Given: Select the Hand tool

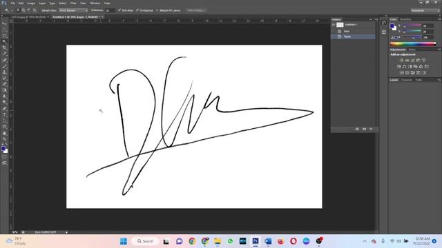Looking at the screenshot, I should click(4, 133).
